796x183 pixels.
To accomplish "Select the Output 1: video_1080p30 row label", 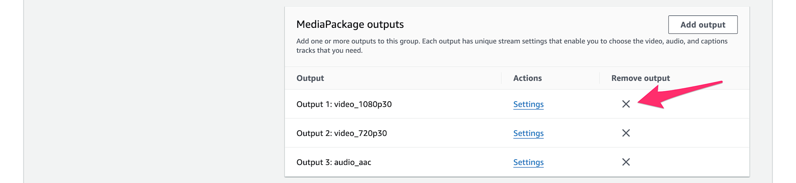I will click(344, 104).
